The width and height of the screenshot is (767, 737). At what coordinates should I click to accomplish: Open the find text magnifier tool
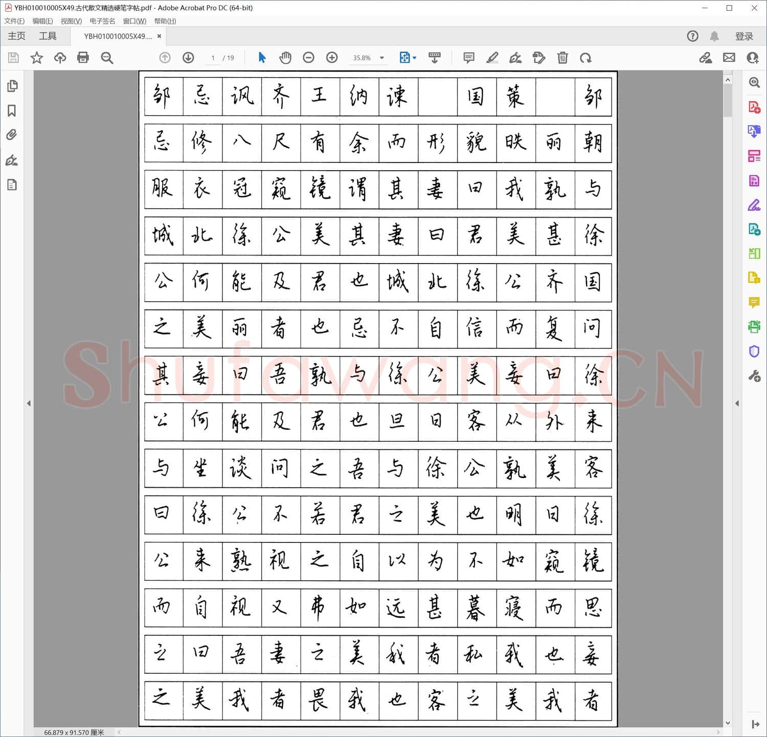coord(107,58)
